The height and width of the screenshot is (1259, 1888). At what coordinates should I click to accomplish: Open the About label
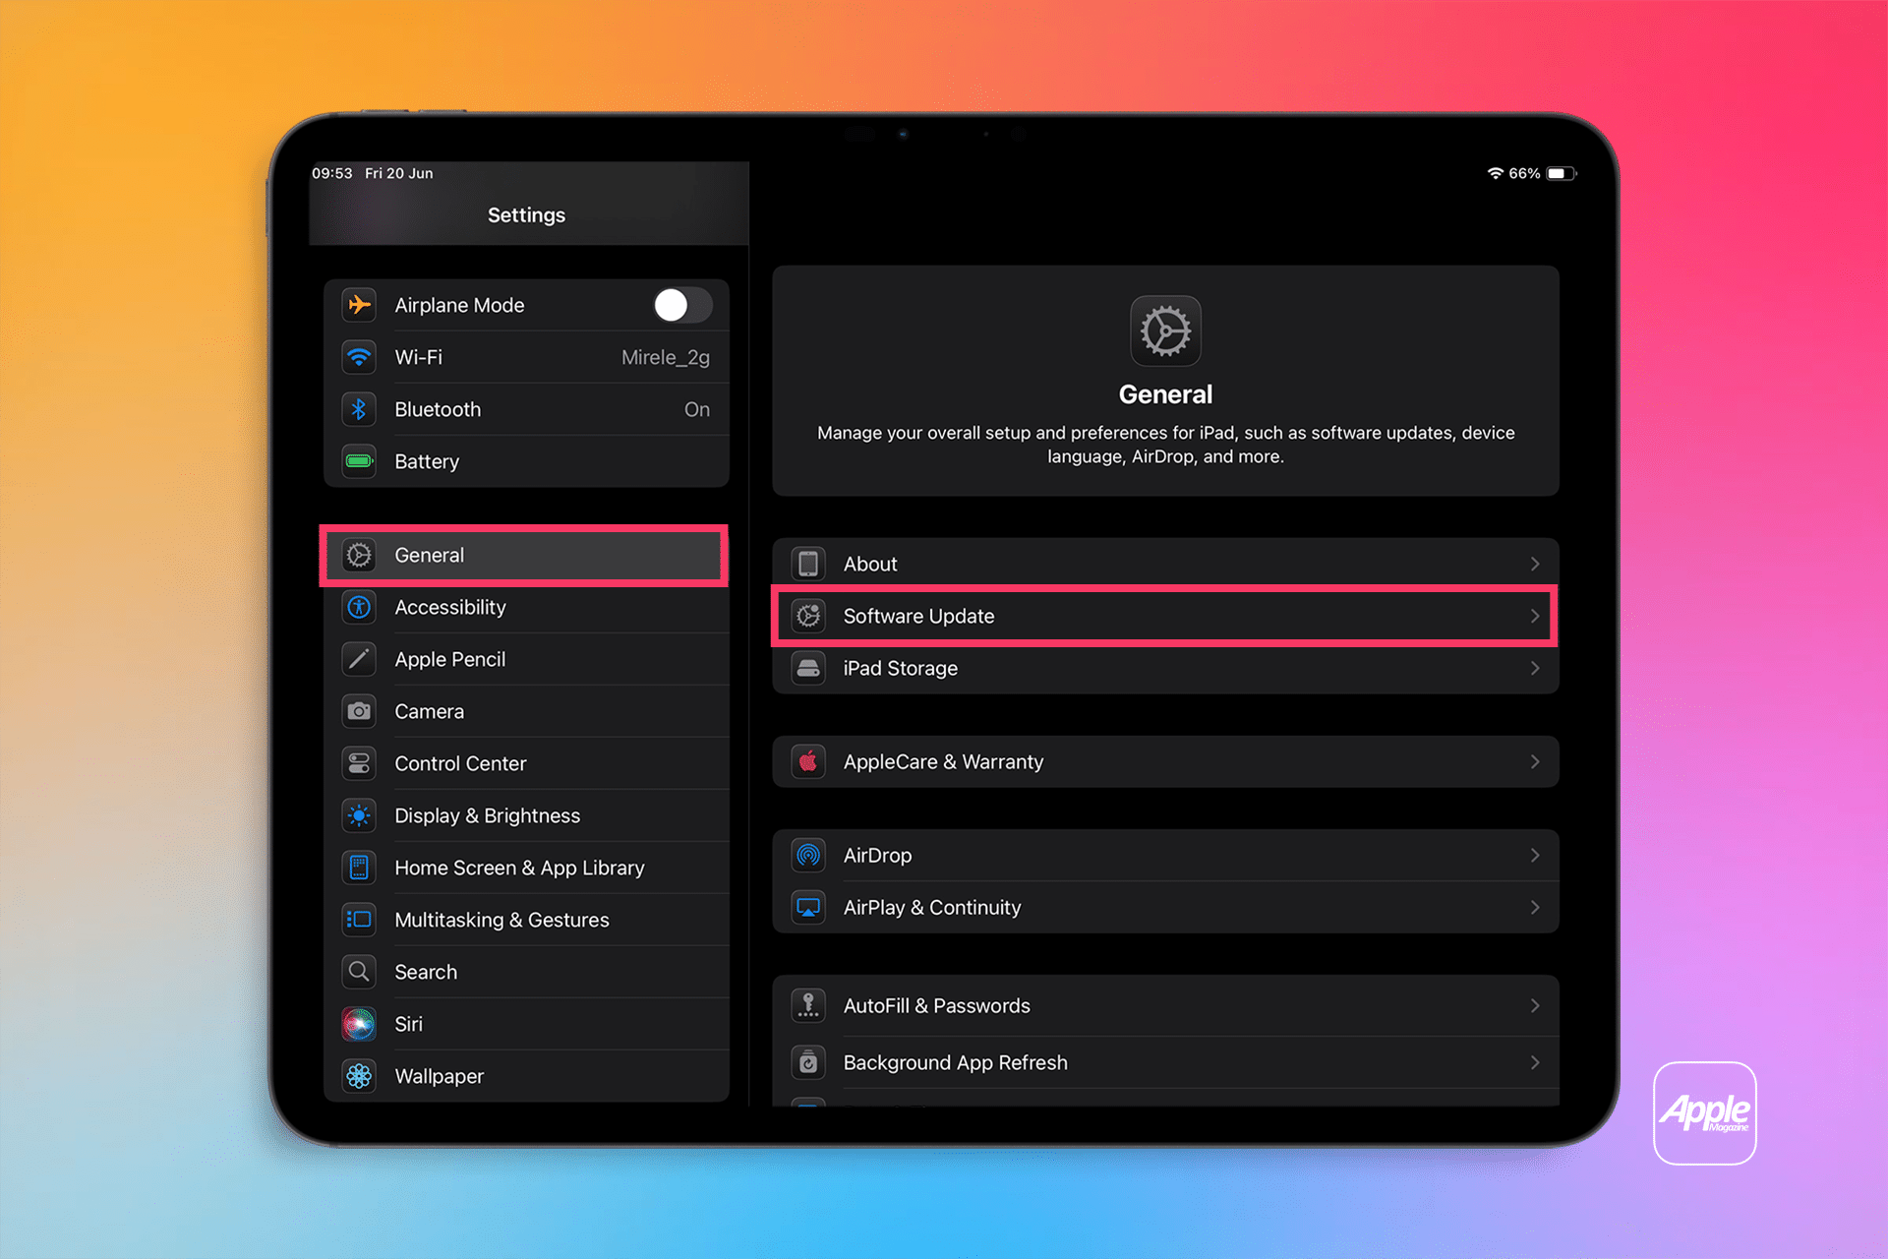tap(870, 564)
